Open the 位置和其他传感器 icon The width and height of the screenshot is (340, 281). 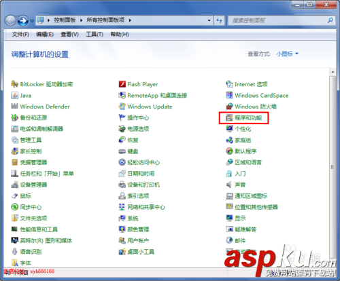click(x=229, y=207)
